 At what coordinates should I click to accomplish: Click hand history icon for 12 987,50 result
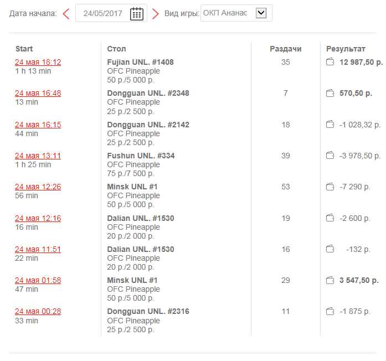[x=331, y=62]
